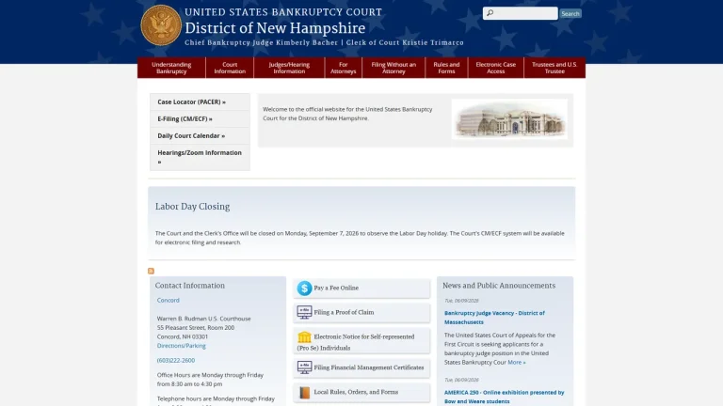Image resolution: width=723 pixels, height=406 pixels.
Task: Click the courthouse illustration image
Action: click(x=509, y=119)
